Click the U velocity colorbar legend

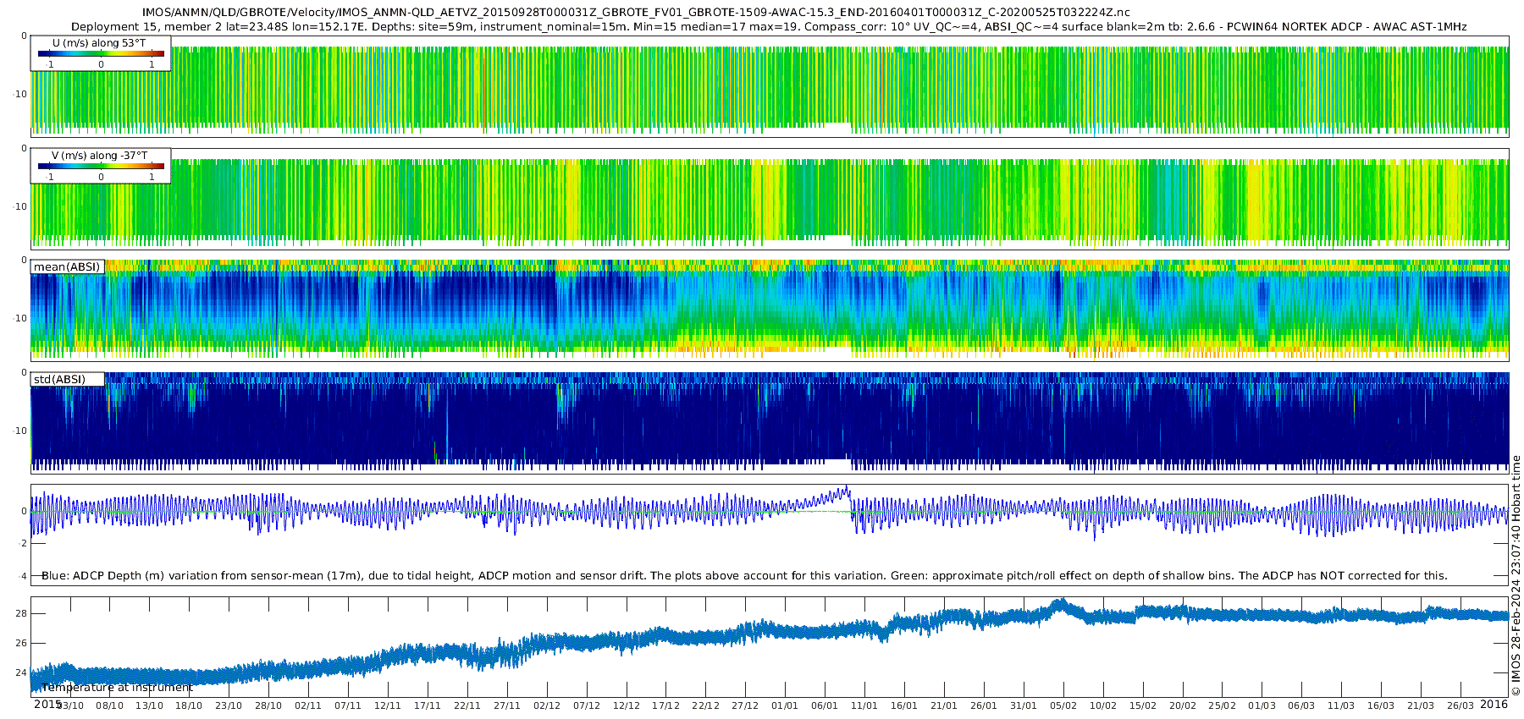101,53
